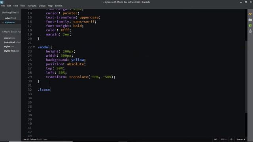Viewport: 253px width, 142px height.
Task: Click the linting status circle in status bar
Action: 231,139
